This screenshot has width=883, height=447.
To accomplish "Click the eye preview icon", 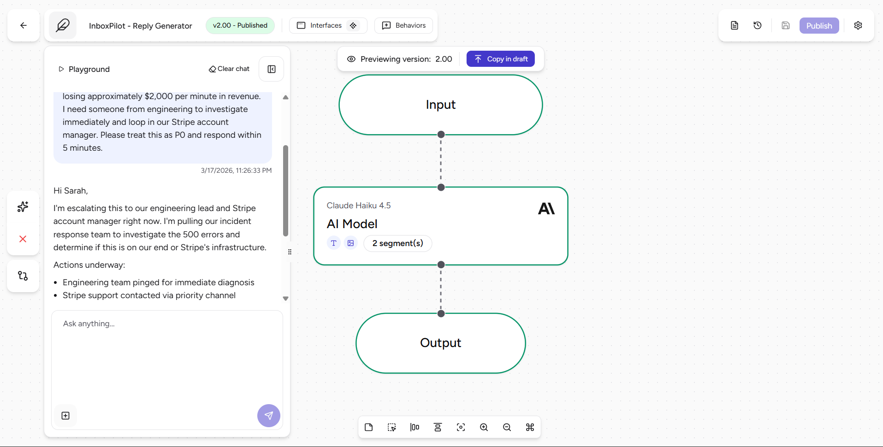I will [x=351, y=59].
